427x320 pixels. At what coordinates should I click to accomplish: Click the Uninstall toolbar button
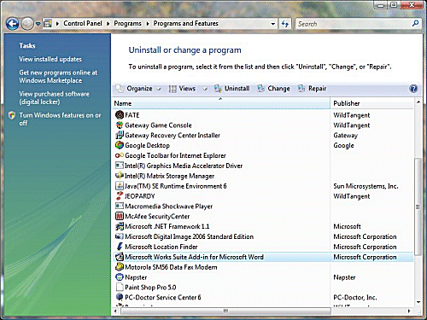tap(232, 89)
